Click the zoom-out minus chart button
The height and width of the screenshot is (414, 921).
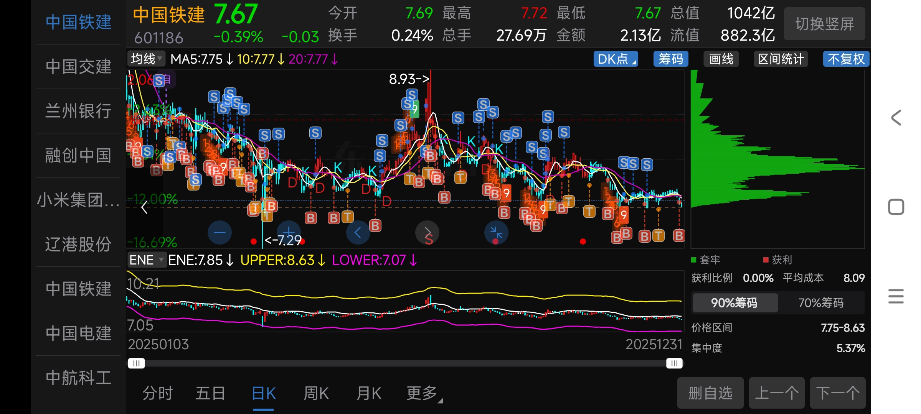(220, 232)
